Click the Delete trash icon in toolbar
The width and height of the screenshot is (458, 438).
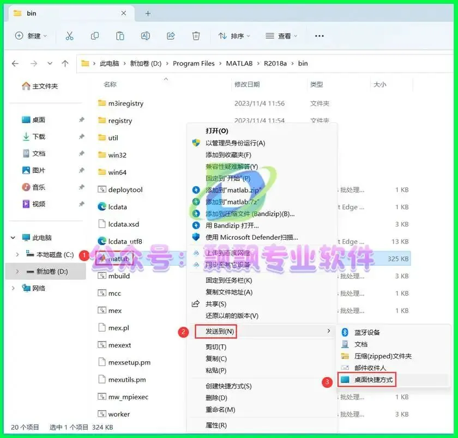(x=196, y=36)
